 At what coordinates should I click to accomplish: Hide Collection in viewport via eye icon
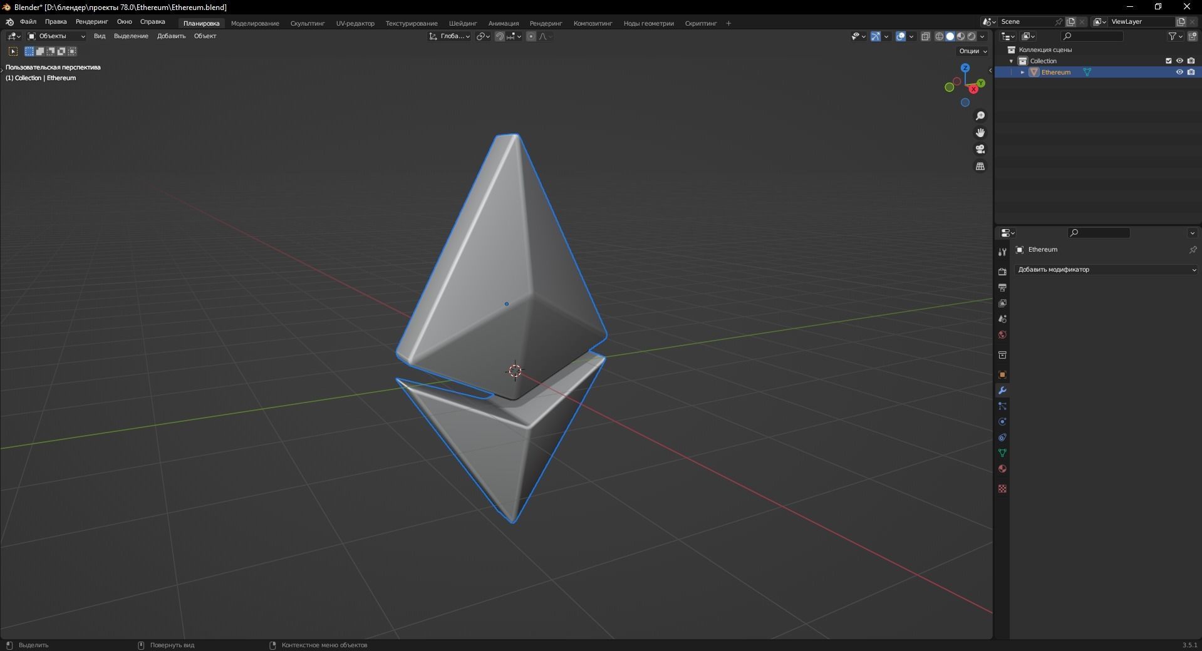tap(1179, 61)
